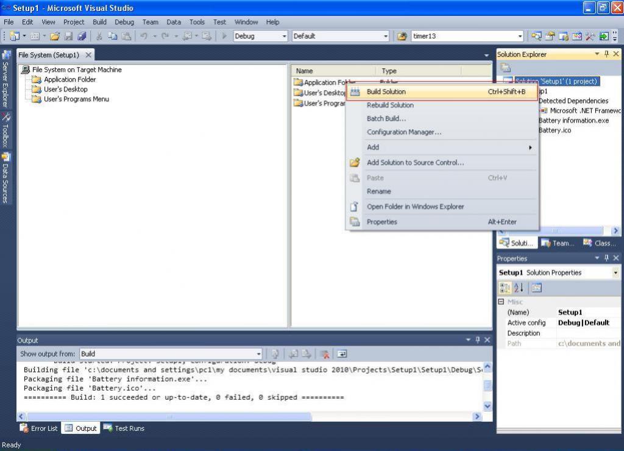Toggle auto-hide pin on Properties panel

point(606,258)
